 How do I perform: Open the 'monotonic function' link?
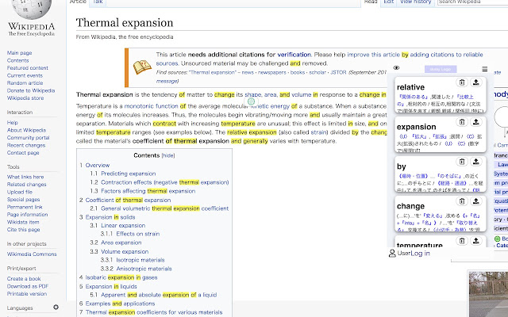(151, 106)
